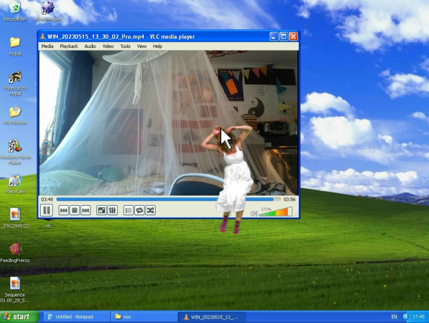The image size is (429, 323).
Task: Toggle the VLC playlist view
Action: pos(128,210)
